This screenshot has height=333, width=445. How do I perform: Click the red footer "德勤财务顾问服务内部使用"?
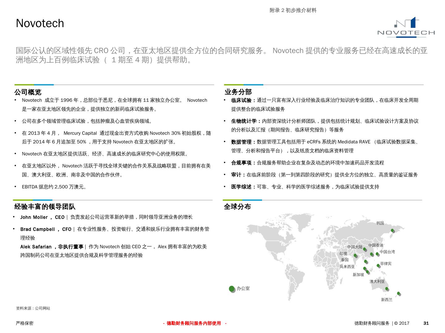click(x=194, y=323)
